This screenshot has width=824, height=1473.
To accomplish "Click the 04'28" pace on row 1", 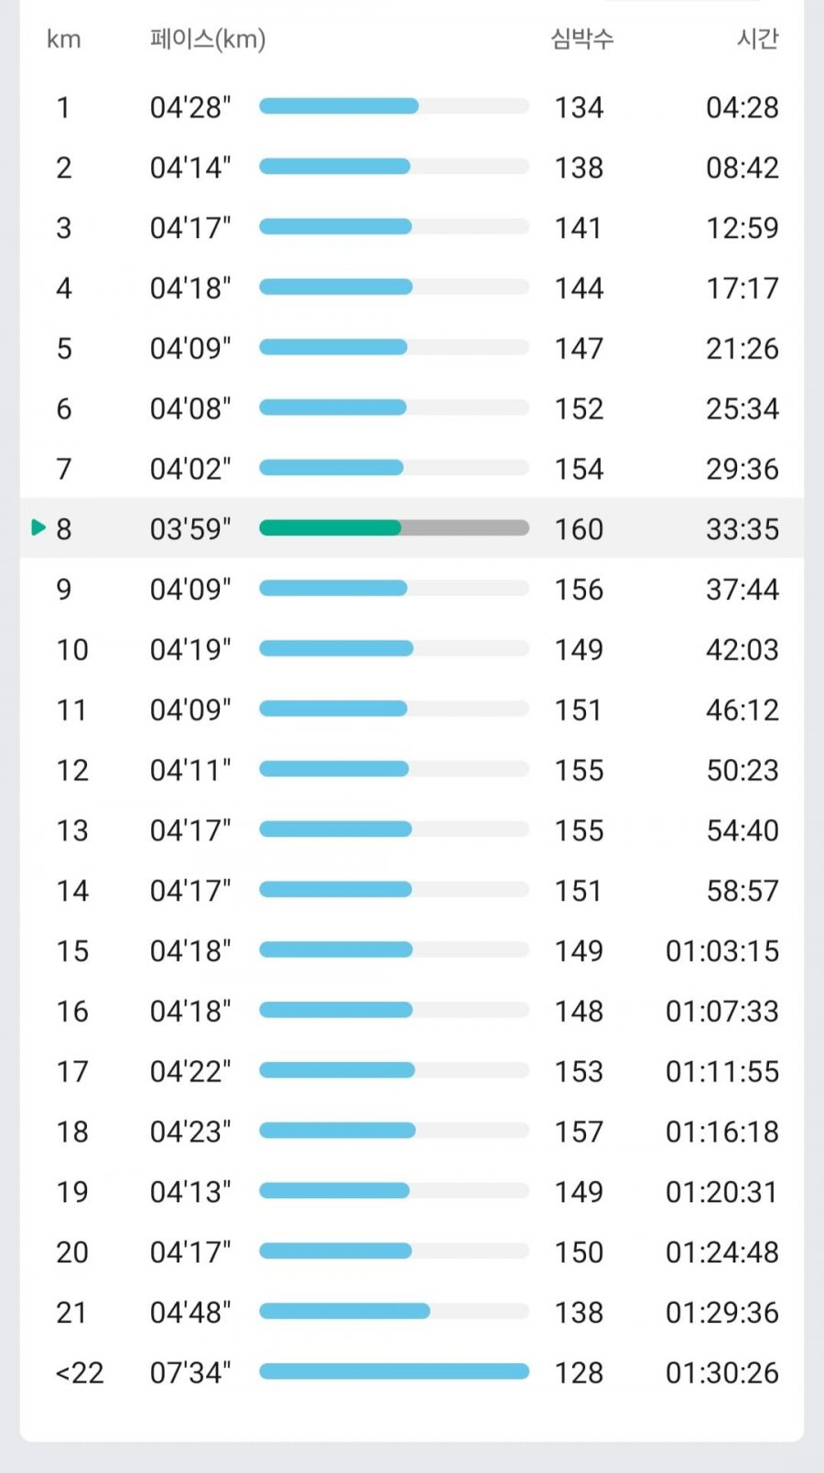I will (190, 107).
